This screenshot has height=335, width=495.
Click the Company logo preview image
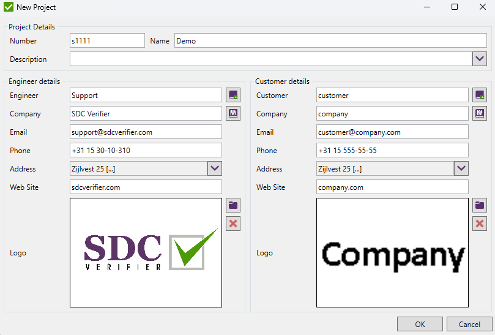pyautogui.click(x=392, y=252)
